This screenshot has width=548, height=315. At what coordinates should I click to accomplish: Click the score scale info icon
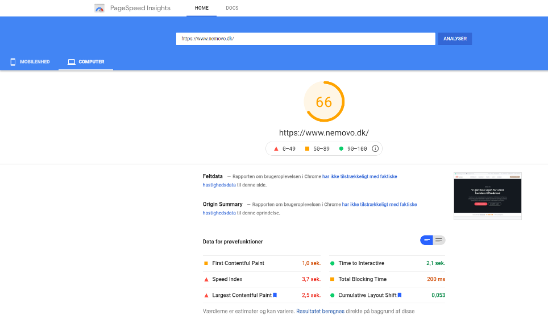[x=375, y=148]
